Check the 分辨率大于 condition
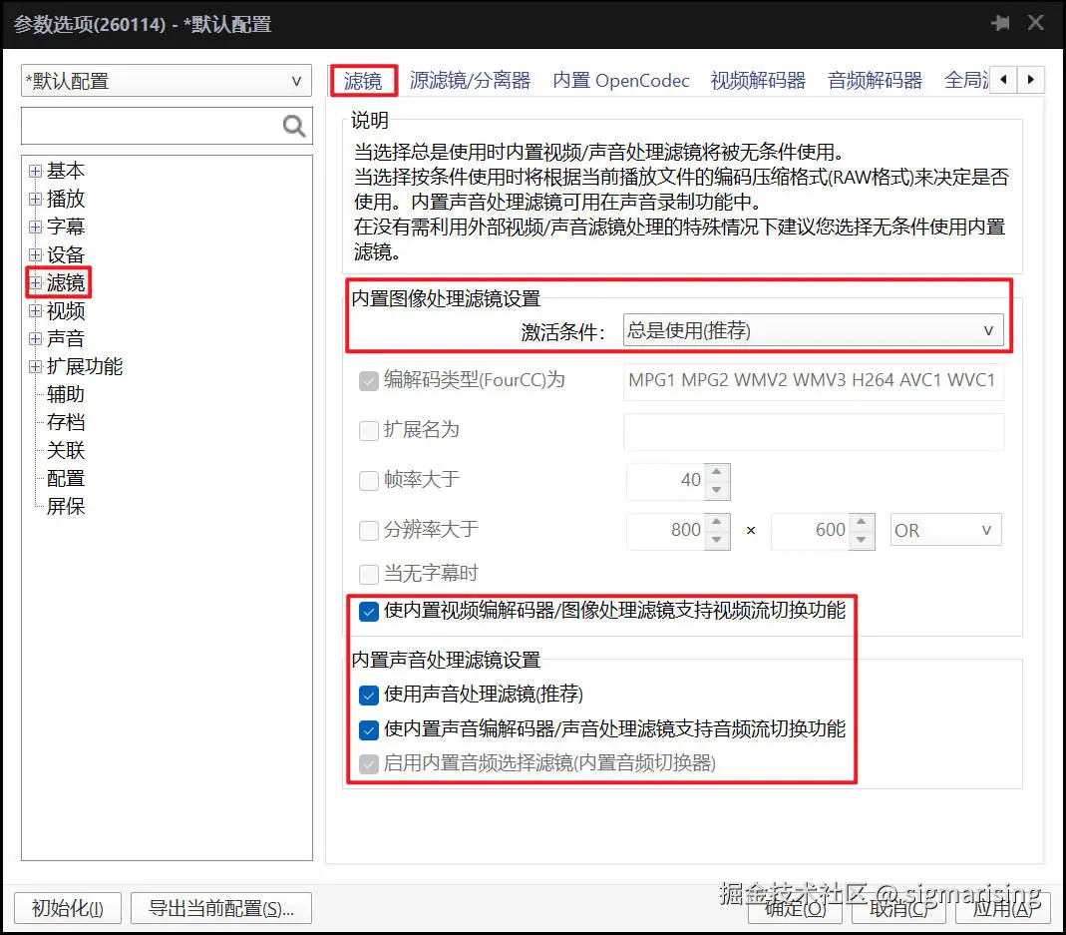 tap(368, 530)
